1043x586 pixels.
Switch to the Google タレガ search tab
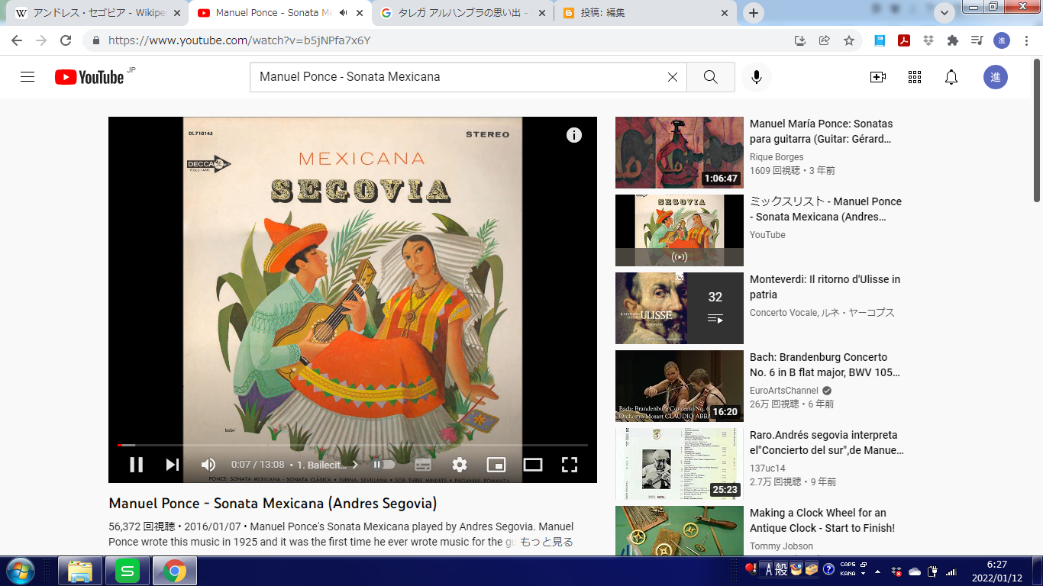pyautogui.click(x=461, y=13)
